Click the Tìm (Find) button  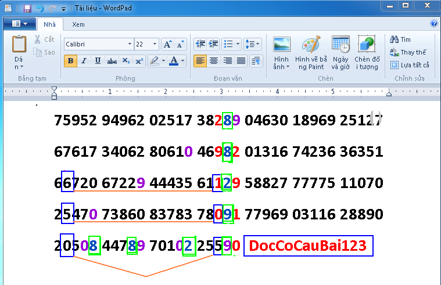400,39
